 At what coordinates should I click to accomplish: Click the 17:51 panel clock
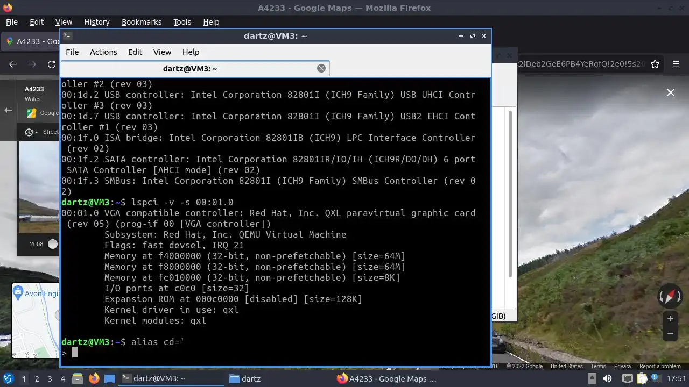677,379
